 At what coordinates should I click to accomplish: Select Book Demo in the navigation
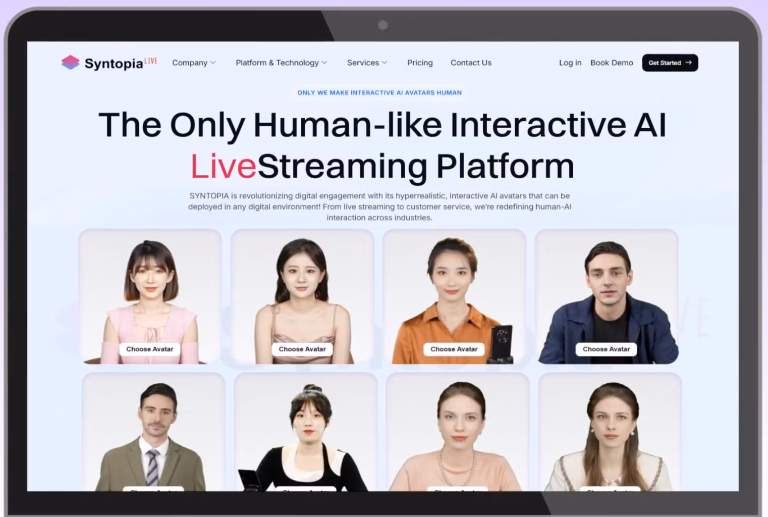[612, 63]
